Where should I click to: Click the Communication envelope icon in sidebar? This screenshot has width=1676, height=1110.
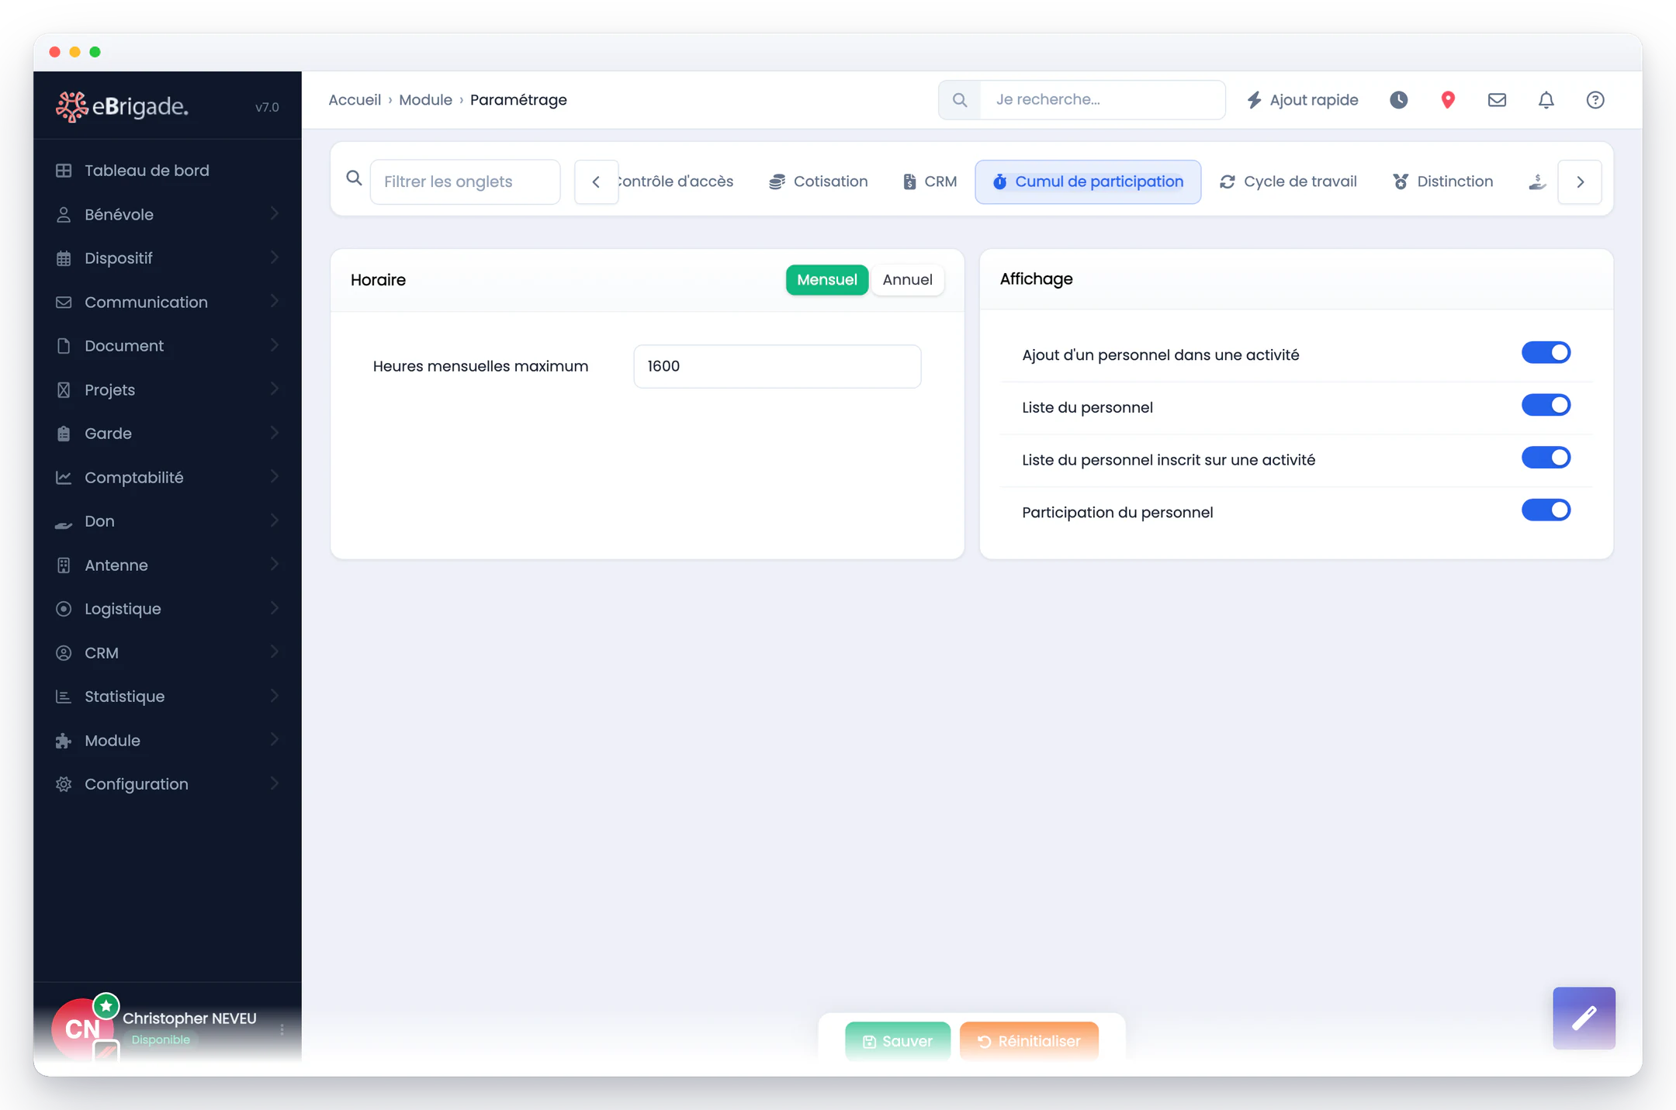pos(64,303)
